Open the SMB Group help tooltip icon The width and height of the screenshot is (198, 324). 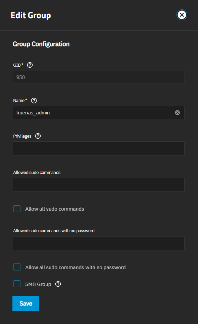click(x=58, y=284)
